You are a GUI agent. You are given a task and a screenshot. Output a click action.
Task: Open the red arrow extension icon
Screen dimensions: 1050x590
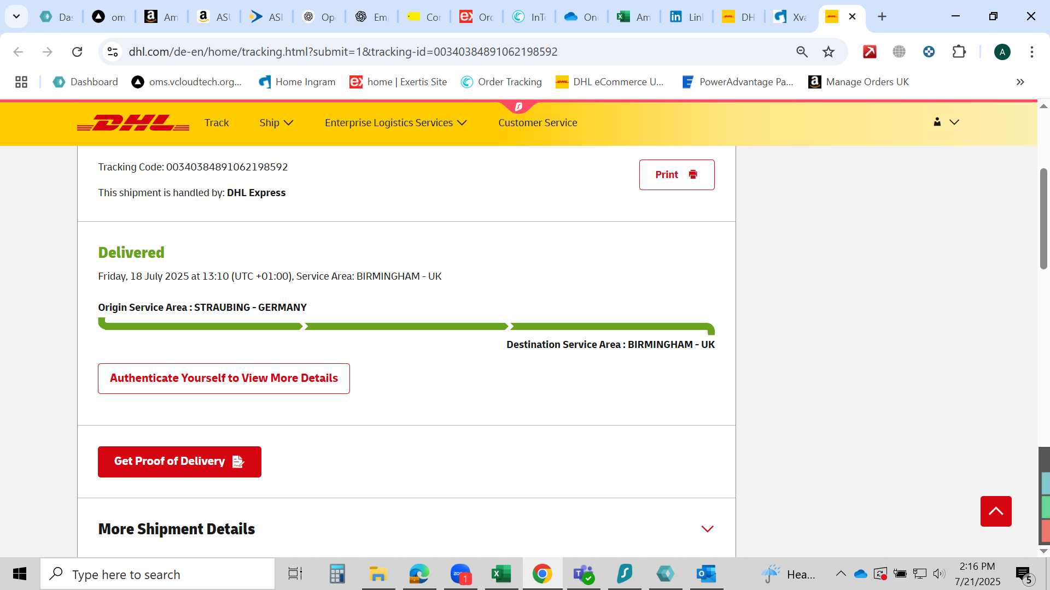pyautogui.click(x=870, y=52)
